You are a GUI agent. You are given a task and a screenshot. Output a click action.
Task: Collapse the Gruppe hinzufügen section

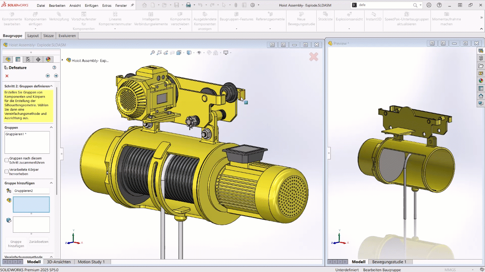click(x=51, y=183)
